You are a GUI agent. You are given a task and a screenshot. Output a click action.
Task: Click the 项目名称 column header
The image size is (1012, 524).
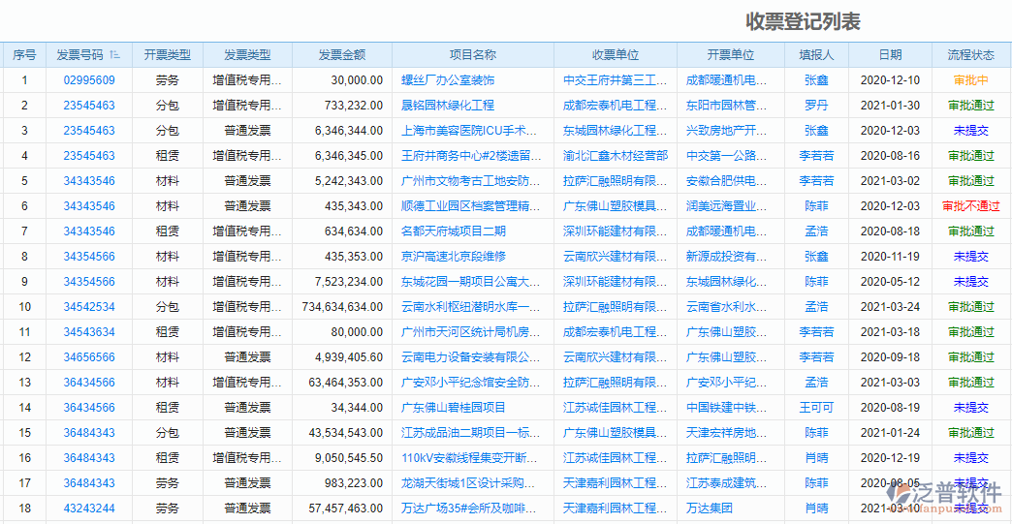point(472,55)
